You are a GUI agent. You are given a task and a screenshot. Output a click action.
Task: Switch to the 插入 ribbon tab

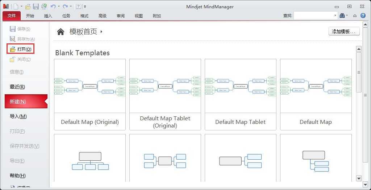tap(48, 16)
